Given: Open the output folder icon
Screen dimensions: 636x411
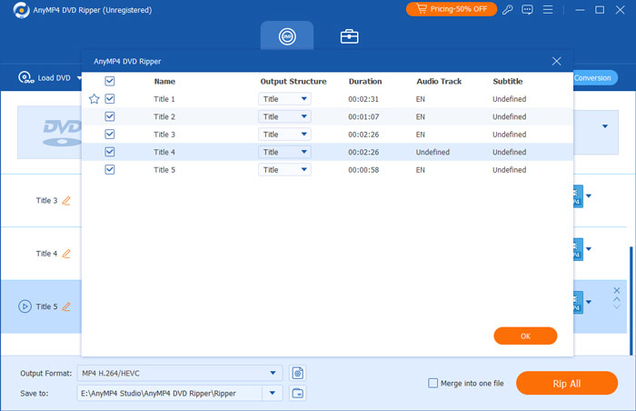Looking at the screenshot, I should coord(298,393).
